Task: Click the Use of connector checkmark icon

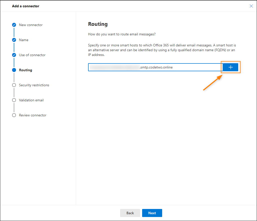Action: coord(14,55)
